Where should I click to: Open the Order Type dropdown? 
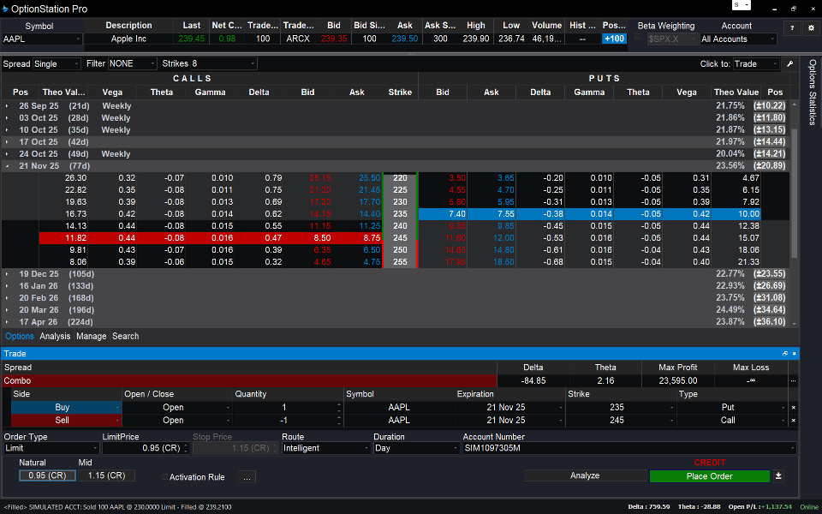pyautogui.click(x=51, y=448)
